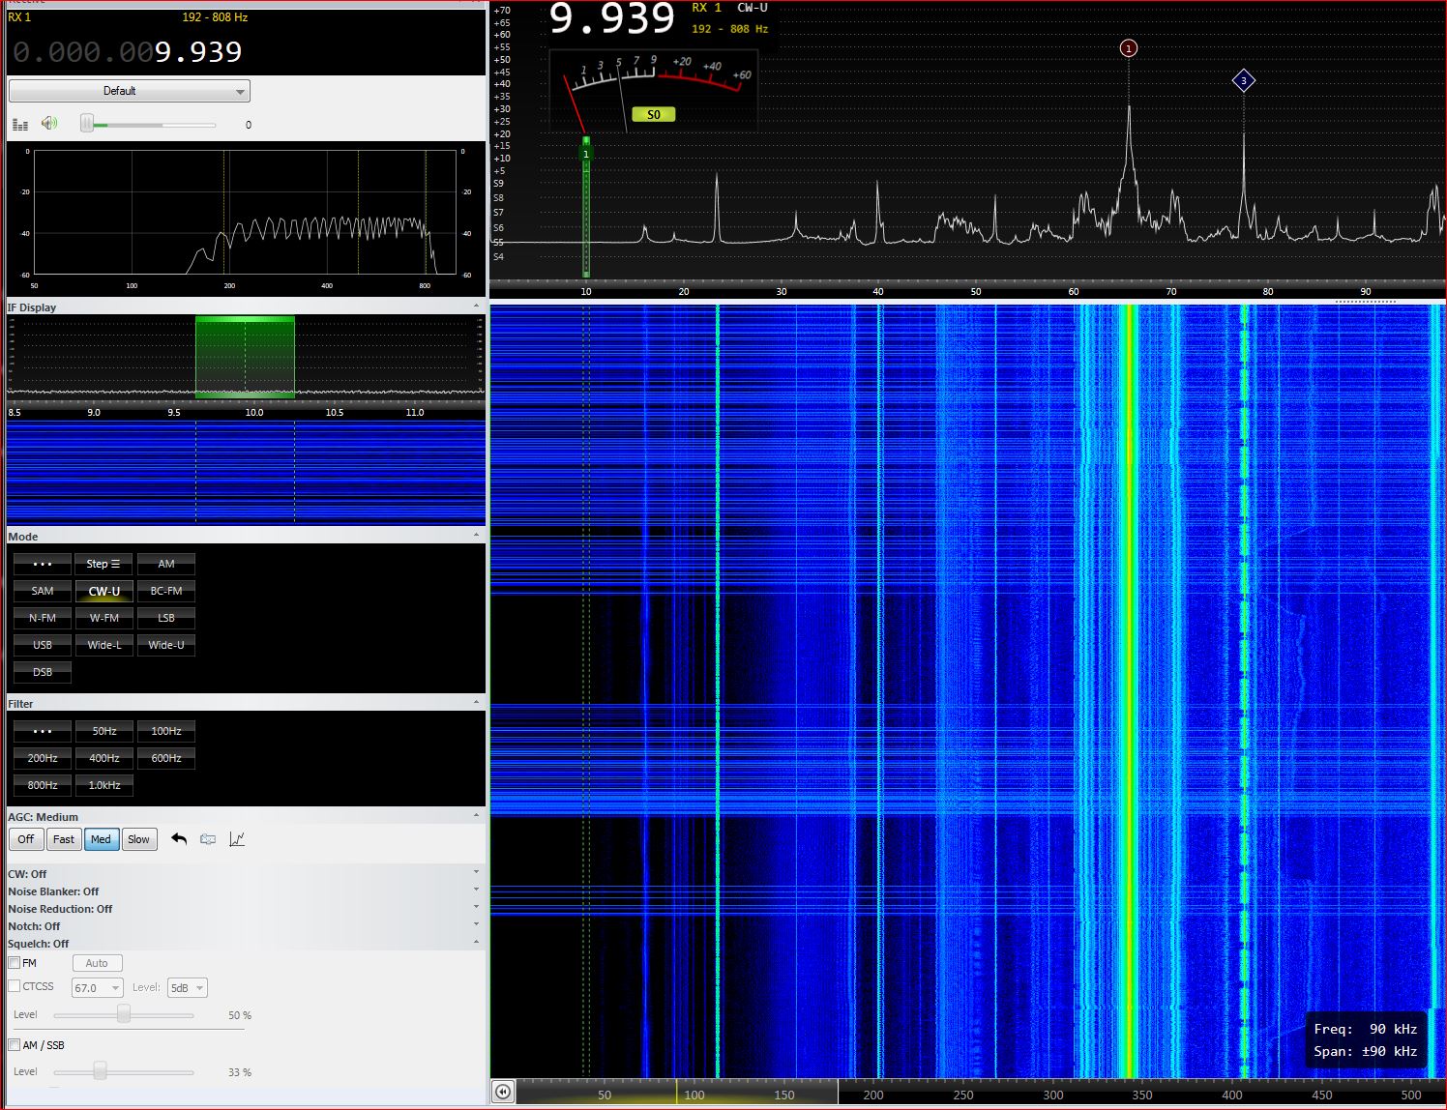This screenshot has width=1447, height=1110.
Task: Set AGC to Slow
Action: point(139,839)
